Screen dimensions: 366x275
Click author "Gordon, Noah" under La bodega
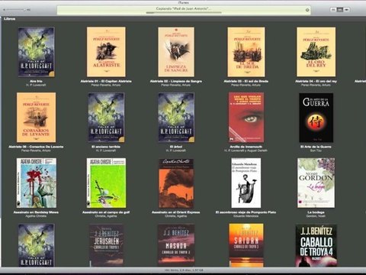pyautogui.click(x=316, y=216)
